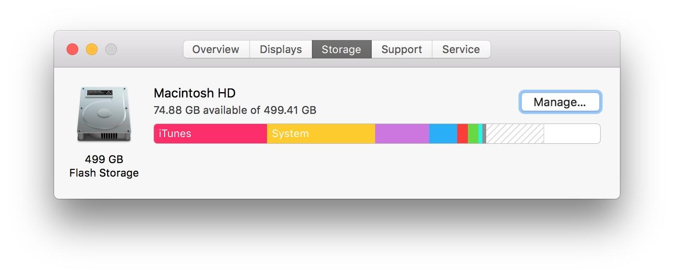674x276 pixels.
Task: Click the 499 GB Flash Storage label
Action: [104, 166]
